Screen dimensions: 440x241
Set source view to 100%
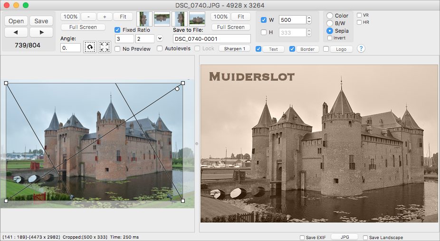pyautogui.click(x=70, y=17)
